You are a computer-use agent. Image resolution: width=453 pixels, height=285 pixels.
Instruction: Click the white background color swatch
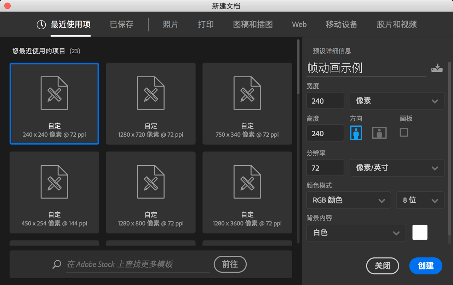pos(420,232)
